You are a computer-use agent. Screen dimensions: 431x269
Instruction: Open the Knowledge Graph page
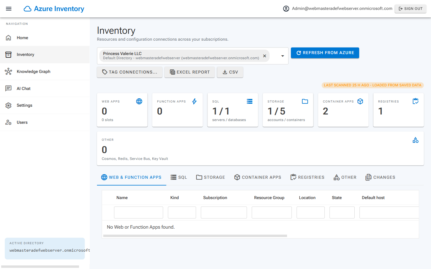(x=45, y=71)
